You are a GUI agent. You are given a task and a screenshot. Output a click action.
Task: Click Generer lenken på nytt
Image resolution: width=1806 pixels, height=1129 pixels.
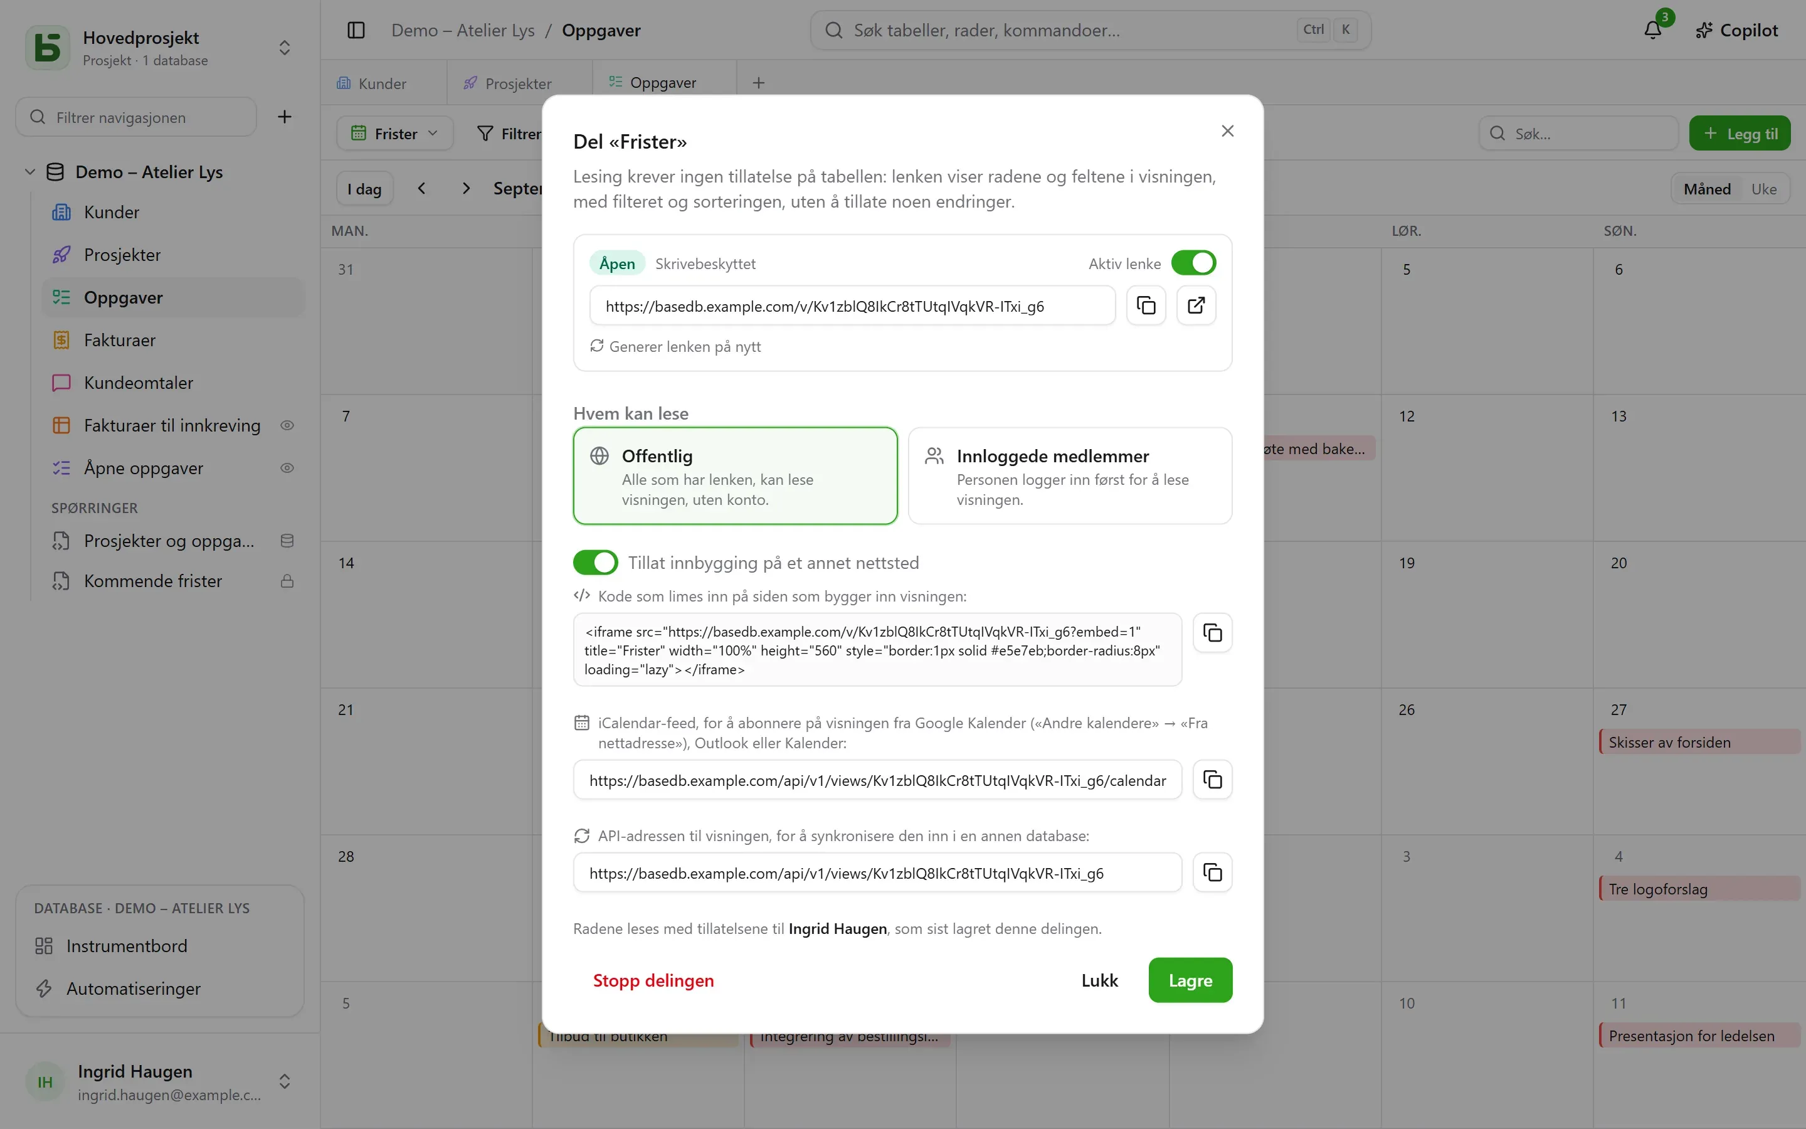pos(675,346)
